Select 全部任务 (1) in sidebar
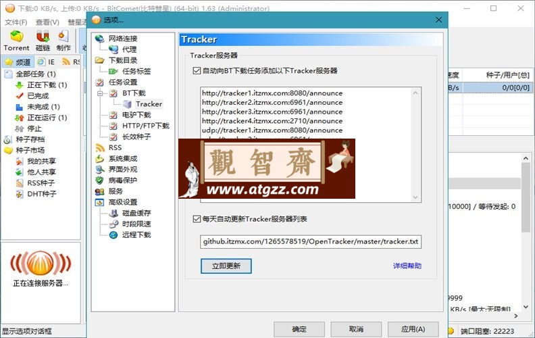 (x=36, y=74)
